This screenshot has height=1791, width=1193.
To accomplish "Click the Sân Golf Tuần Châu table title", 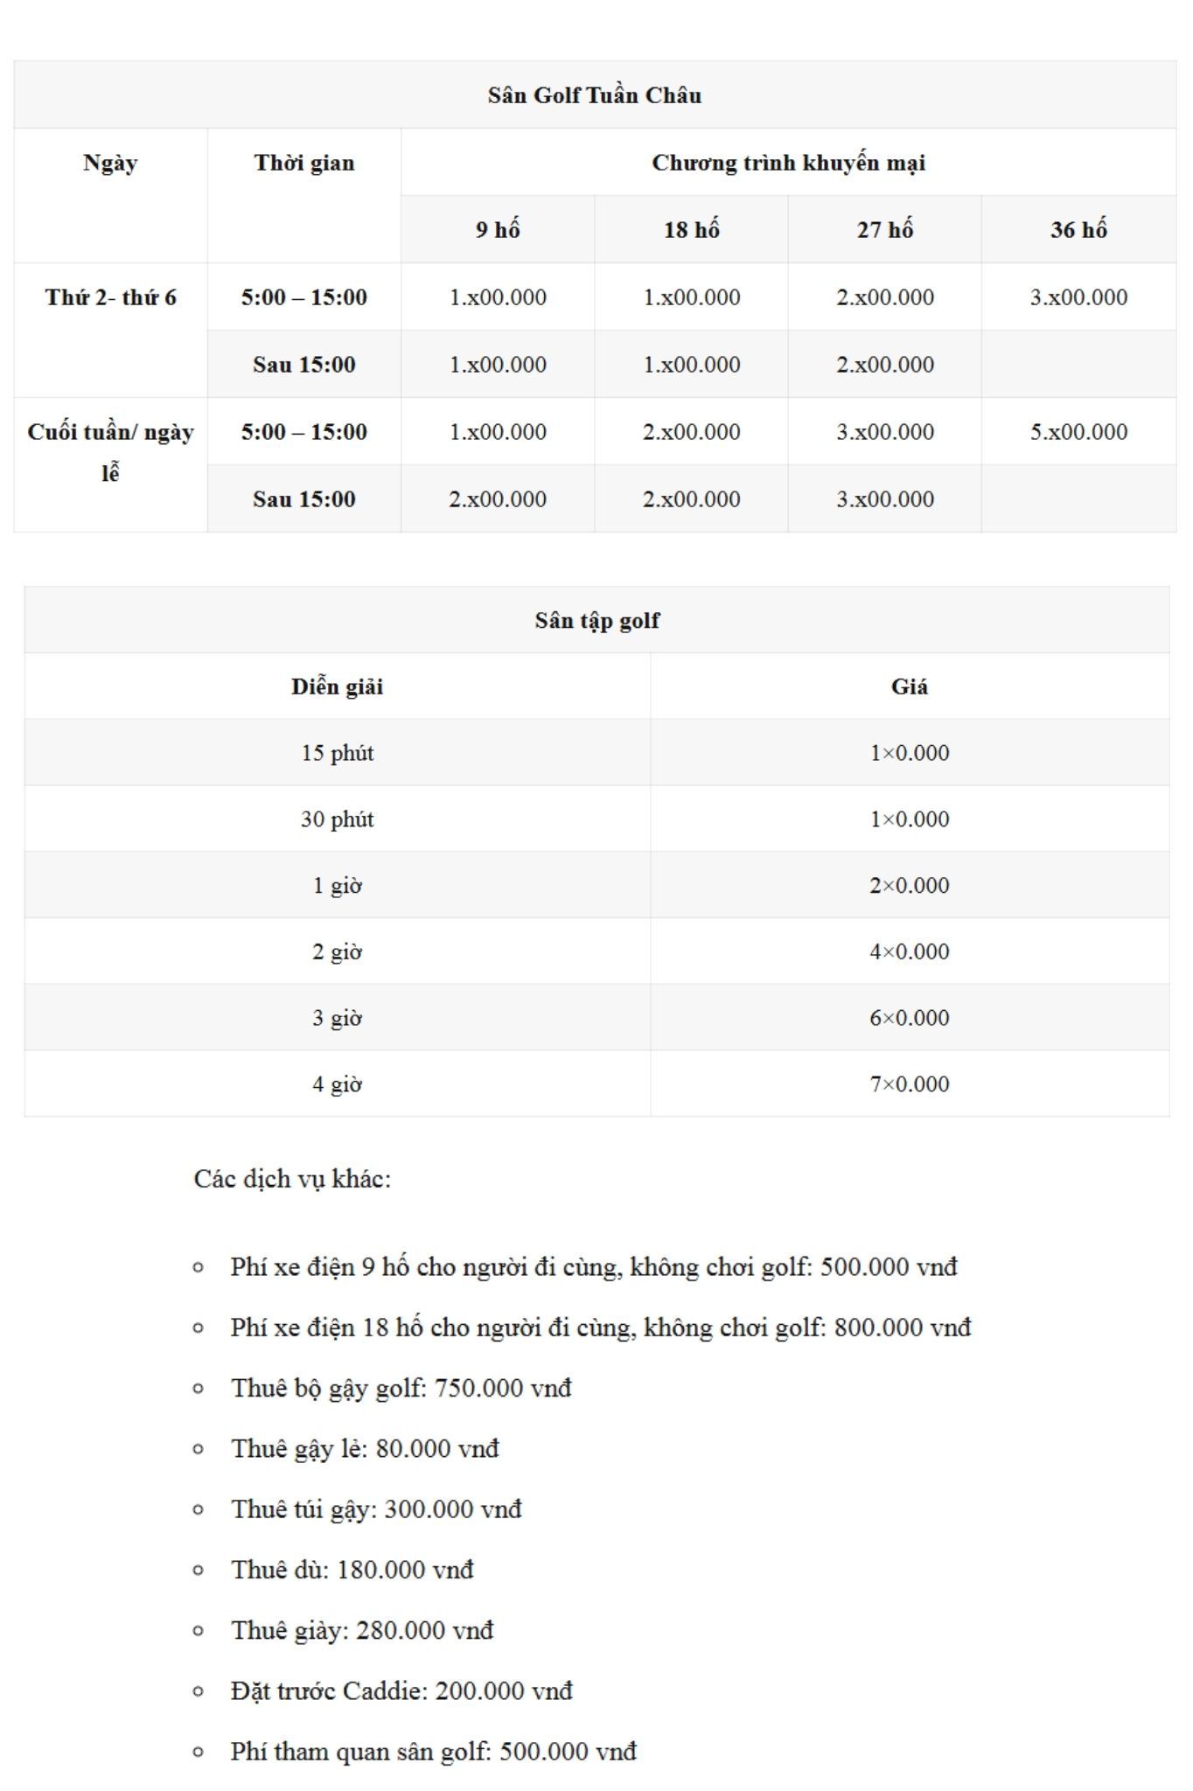I will (x=595, y=95).
